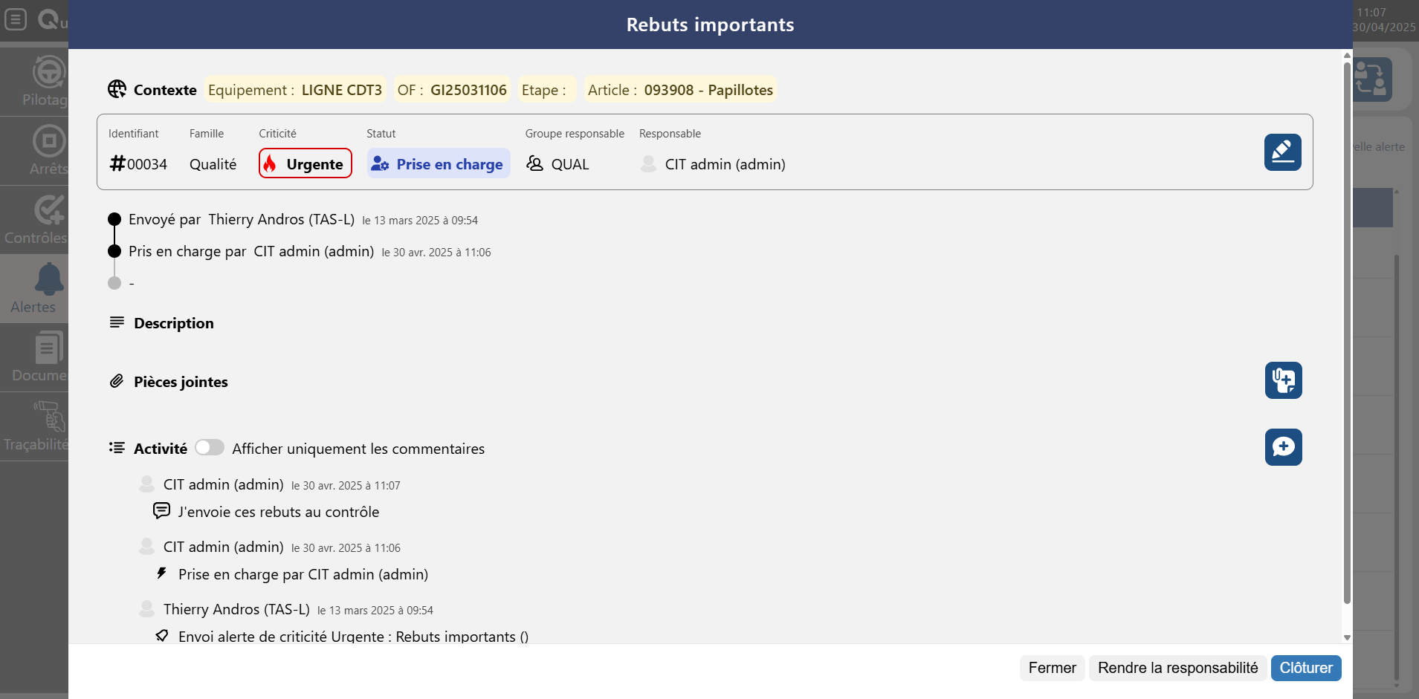Click the edit alert pencil icon

coord(1282,152)
